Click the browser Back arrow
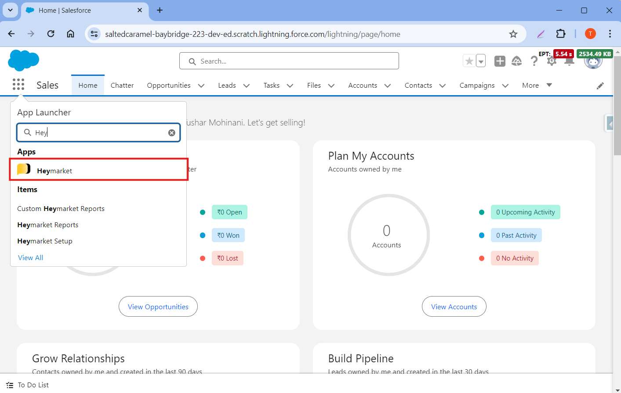 [11, 34]
